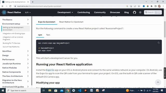Viewport: 166px width, 93px height.
Task: Open the Community nav item
Action: tap(100, 12)
